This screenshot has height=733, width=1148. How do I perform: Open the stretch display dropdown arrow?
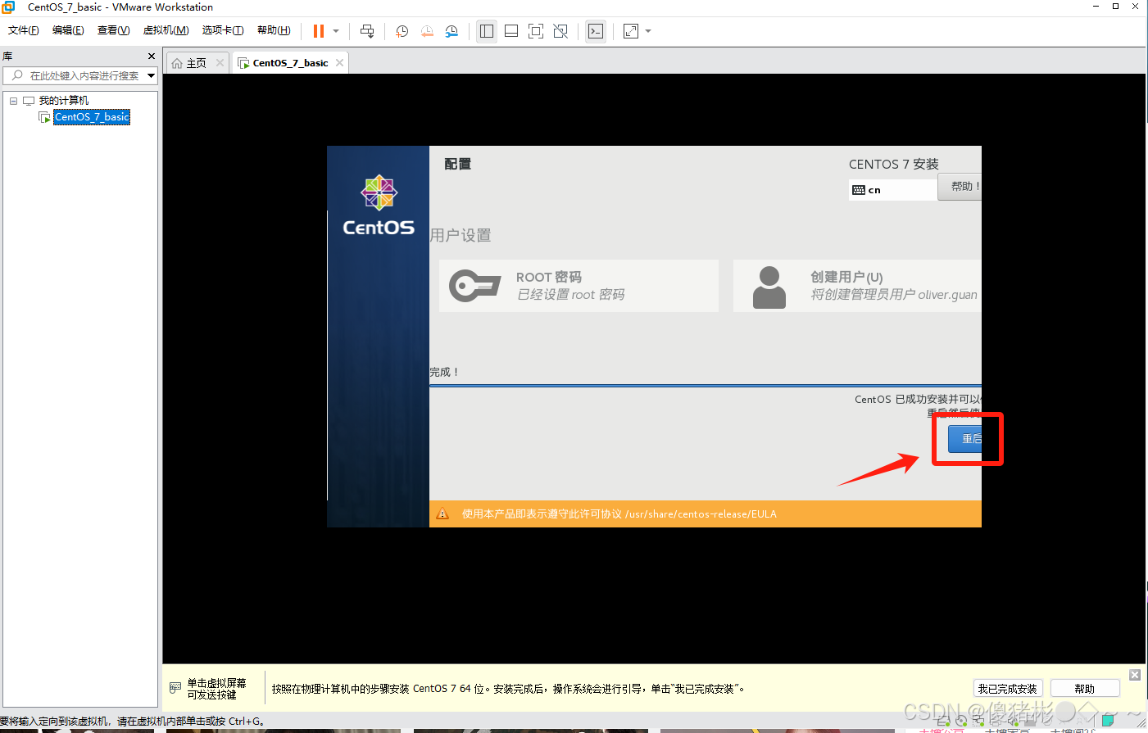click(x=648, y=31)
